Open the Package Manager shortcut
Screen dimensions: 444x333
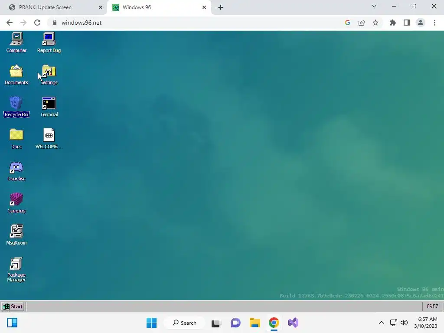coord(16,270)
